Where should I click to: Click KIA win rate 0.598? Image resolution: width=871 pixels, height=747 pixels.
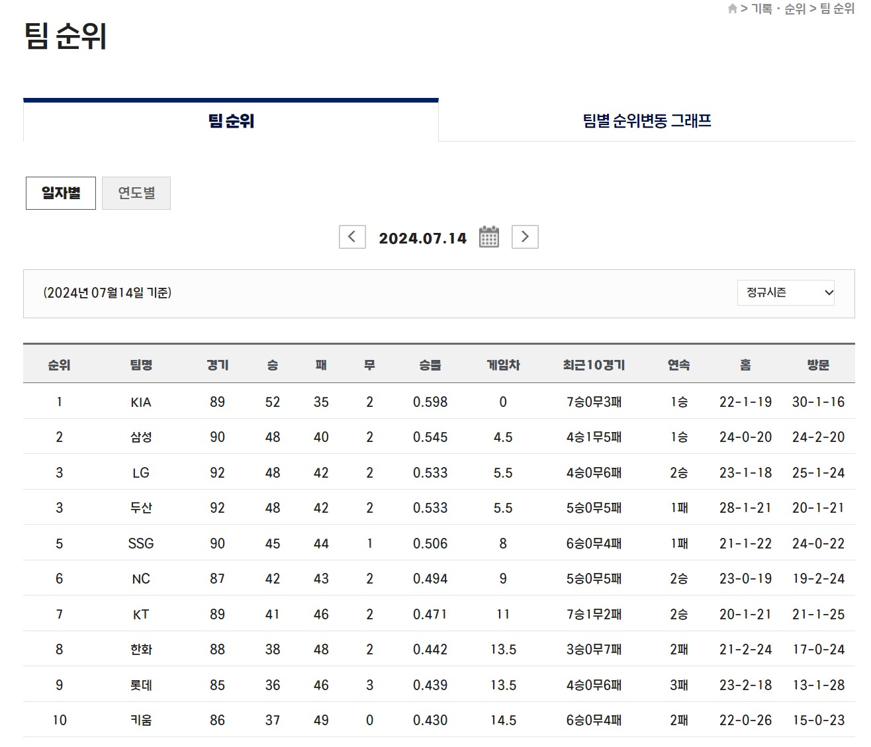point(430,402)
